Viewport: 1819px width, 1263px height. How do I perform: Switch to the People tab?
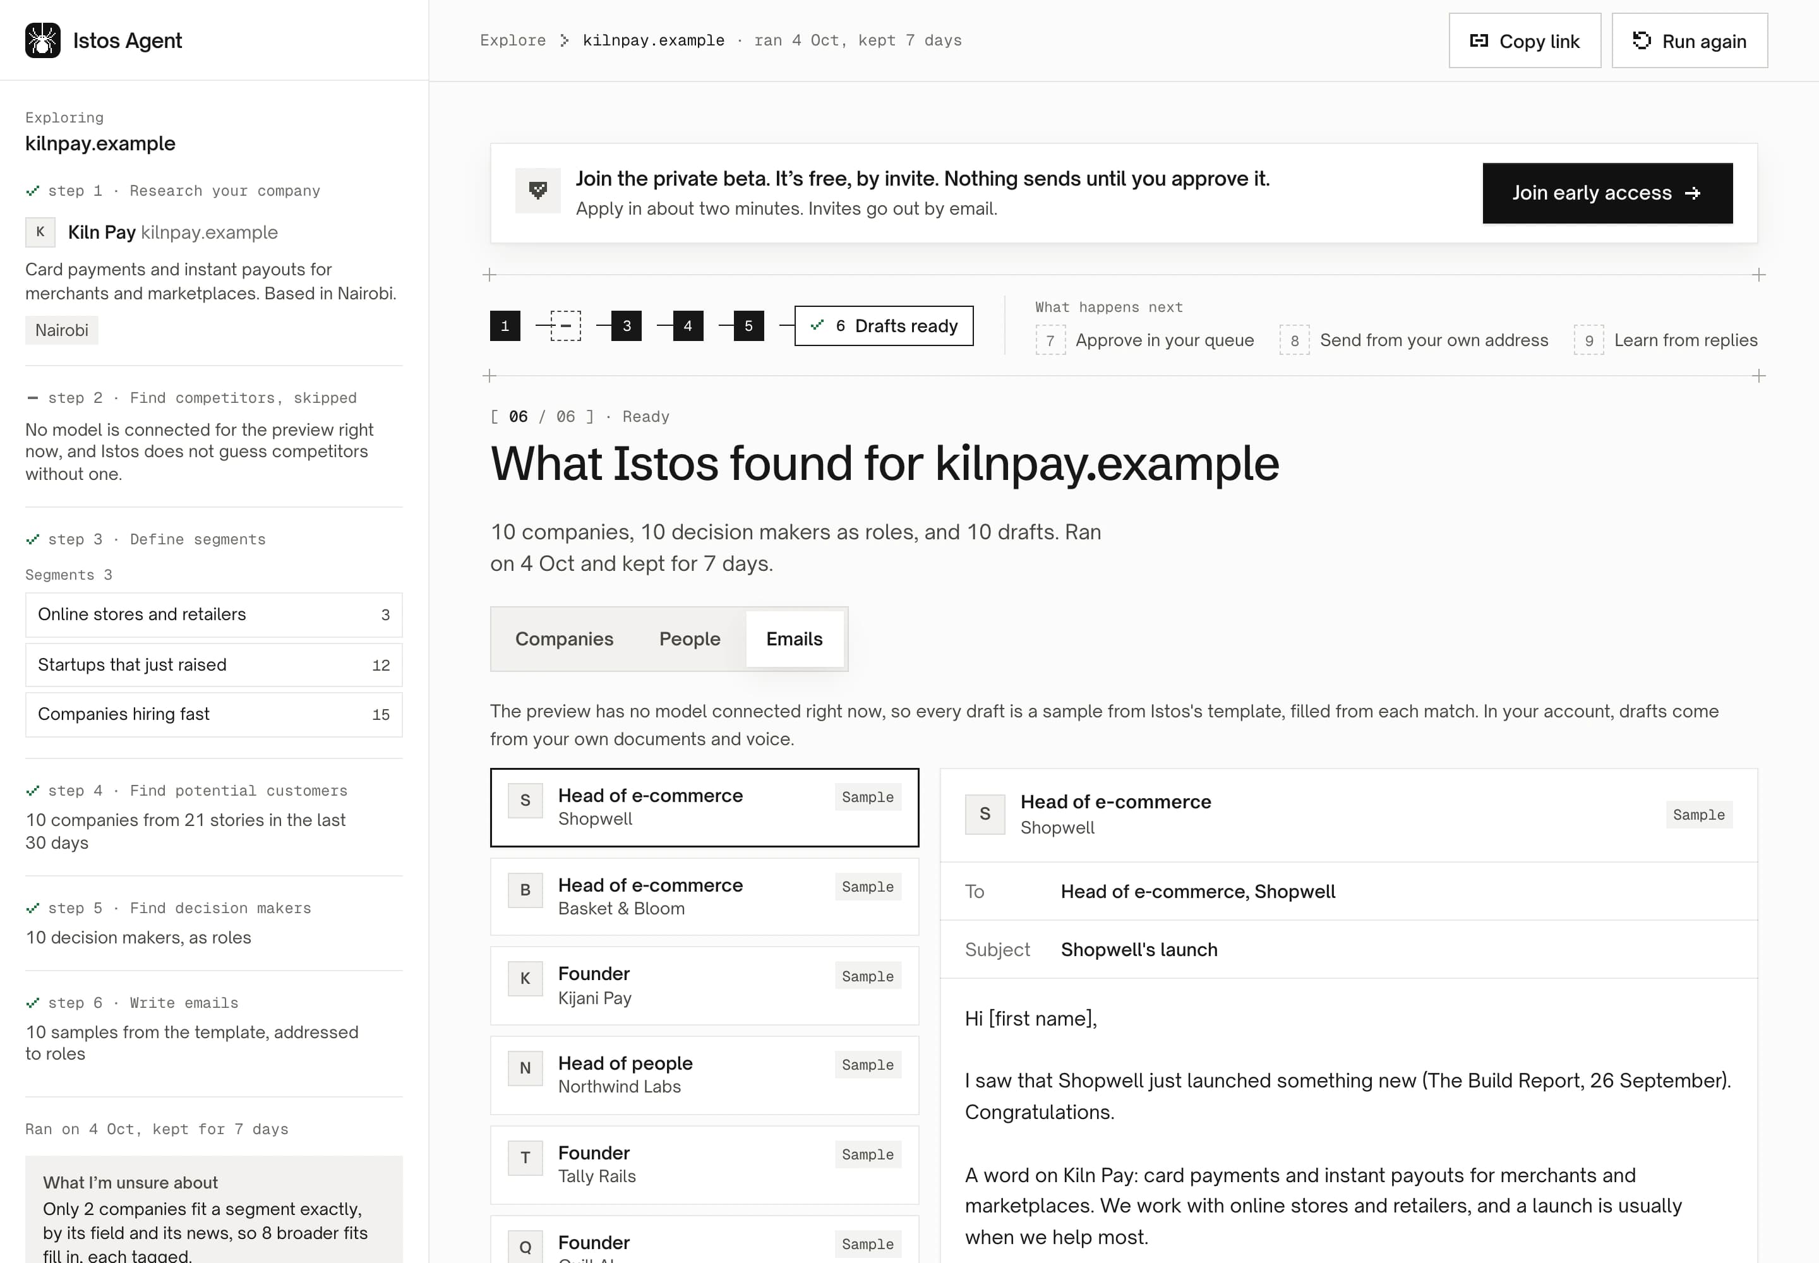pos(690,640)
